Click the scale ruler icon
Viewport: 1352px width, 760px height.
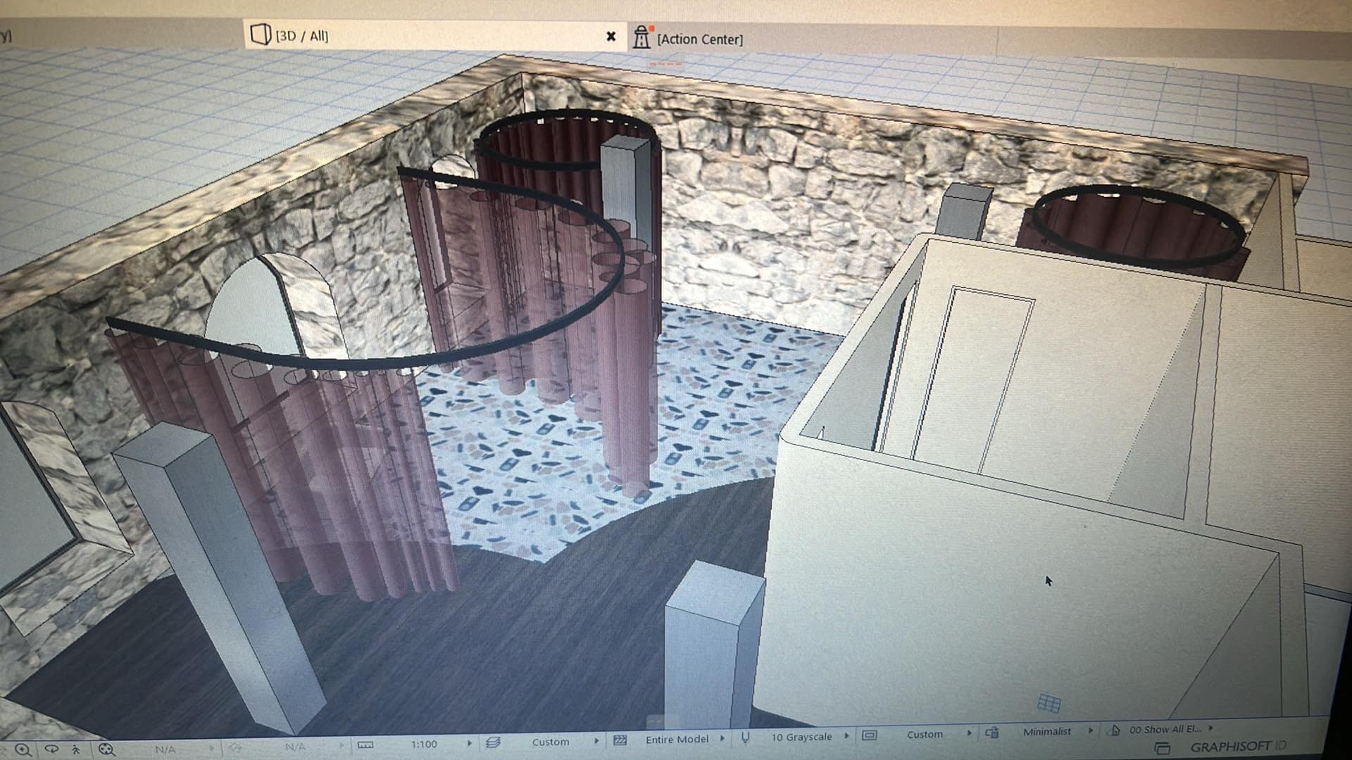[365, 745]
